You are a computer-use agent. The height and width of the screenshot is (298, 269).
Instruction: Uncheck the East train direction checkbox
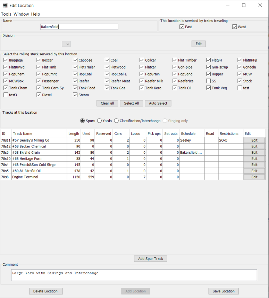click(x=182, y=27)
